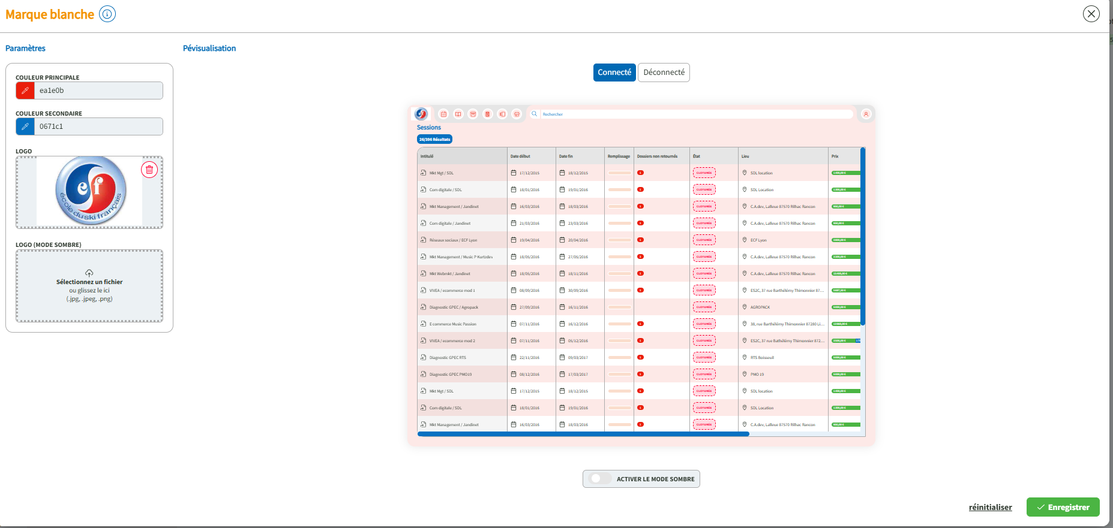Open the user profile icon in preview
Image resolution: width=1113 pixels, height=528 pixels.
pyautogui.click(x=866, y=114)
